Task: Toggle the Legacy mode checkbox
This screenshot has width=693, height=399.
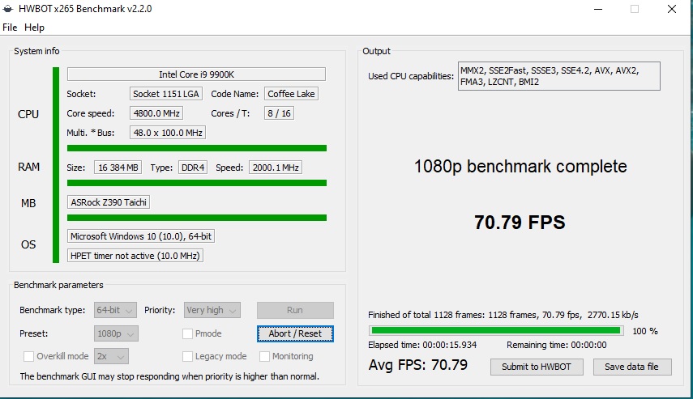Action: tap(187, 356)
